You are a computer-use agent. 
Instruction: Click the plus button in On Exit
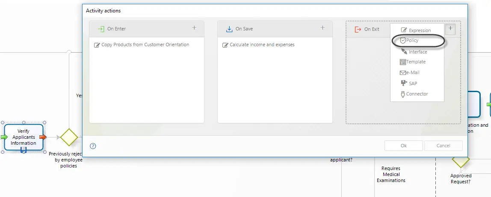click(x=450, y=29)
